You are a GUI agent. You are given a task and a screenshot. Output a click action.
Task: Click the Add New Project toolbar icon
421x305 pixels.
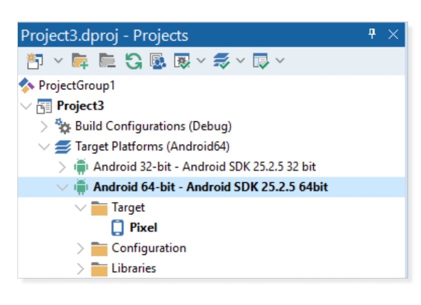click(35, 61)
